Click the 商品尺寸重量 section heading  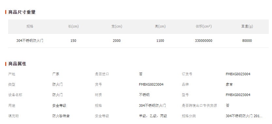pos(22,12)
